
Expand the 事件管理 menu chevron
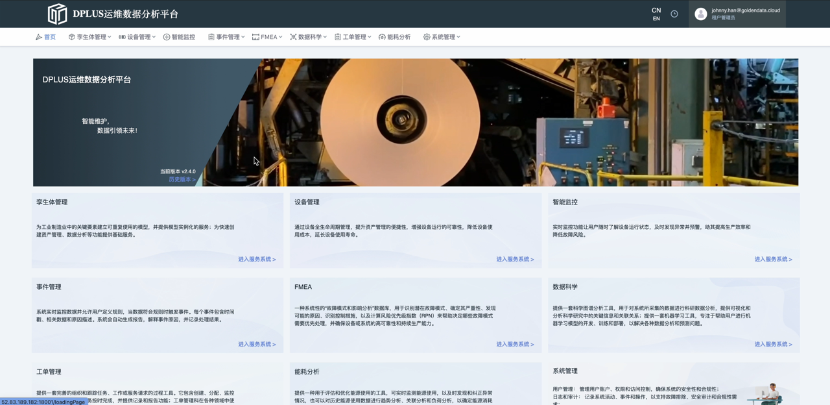click(x=243, y=37)
